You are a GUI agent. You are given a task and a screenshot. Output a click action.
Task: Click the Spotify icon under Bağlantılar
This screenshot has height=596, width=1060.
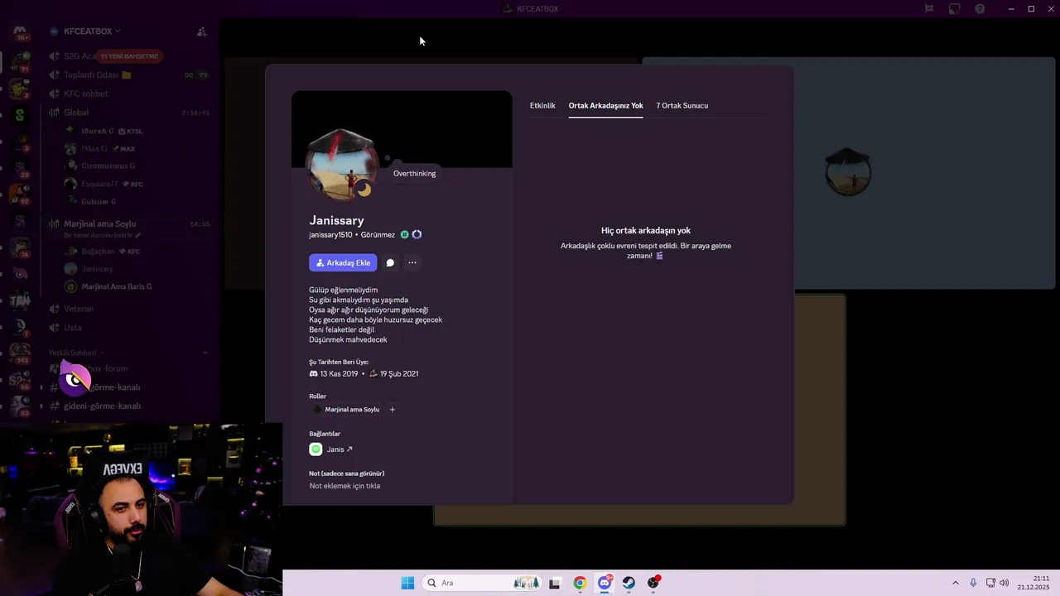point(316,449)
